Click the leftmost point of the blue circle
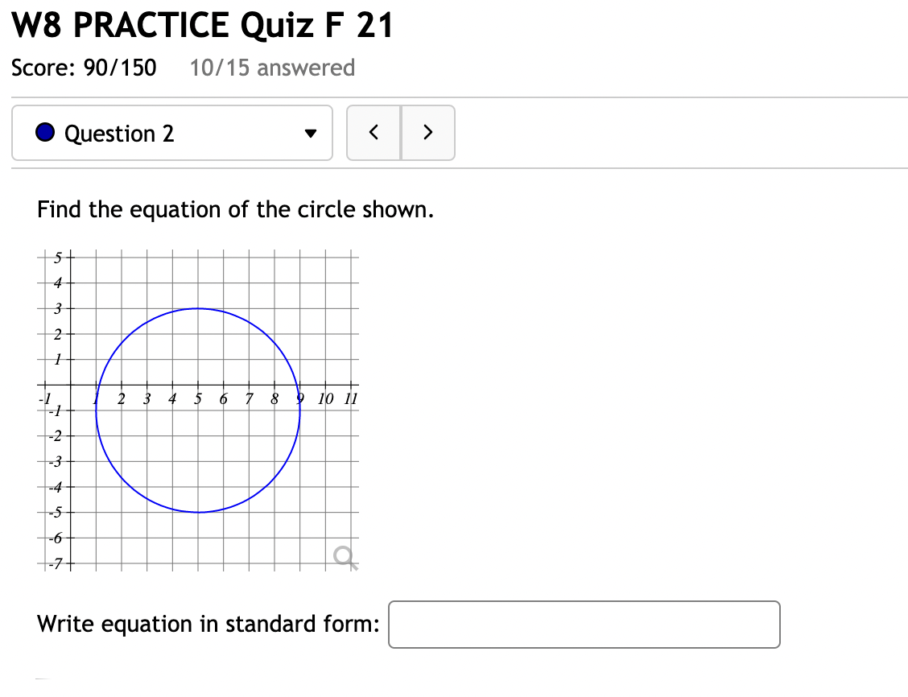Image resolution: width=908 pixels, height=697 pixels. pos(96,410)
